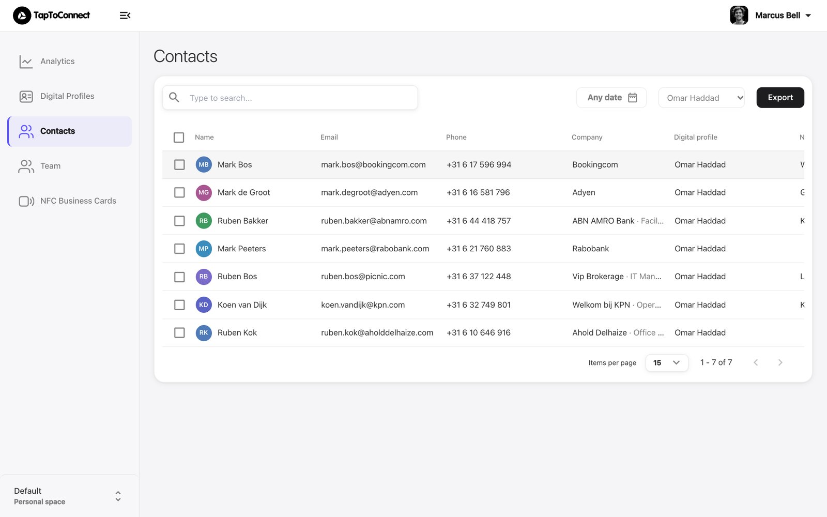This screenshot has width=827, height=517.
Task: Click the KD avatar for Koen van Dijk
Action: 204,305
